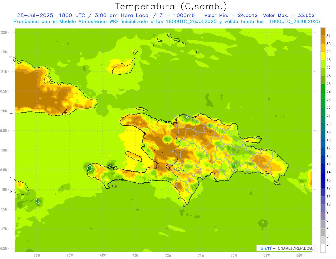Click the 17N latitude label
This screenshot has width=336, height=259.
pyautogui.click(x=4, y=229)
